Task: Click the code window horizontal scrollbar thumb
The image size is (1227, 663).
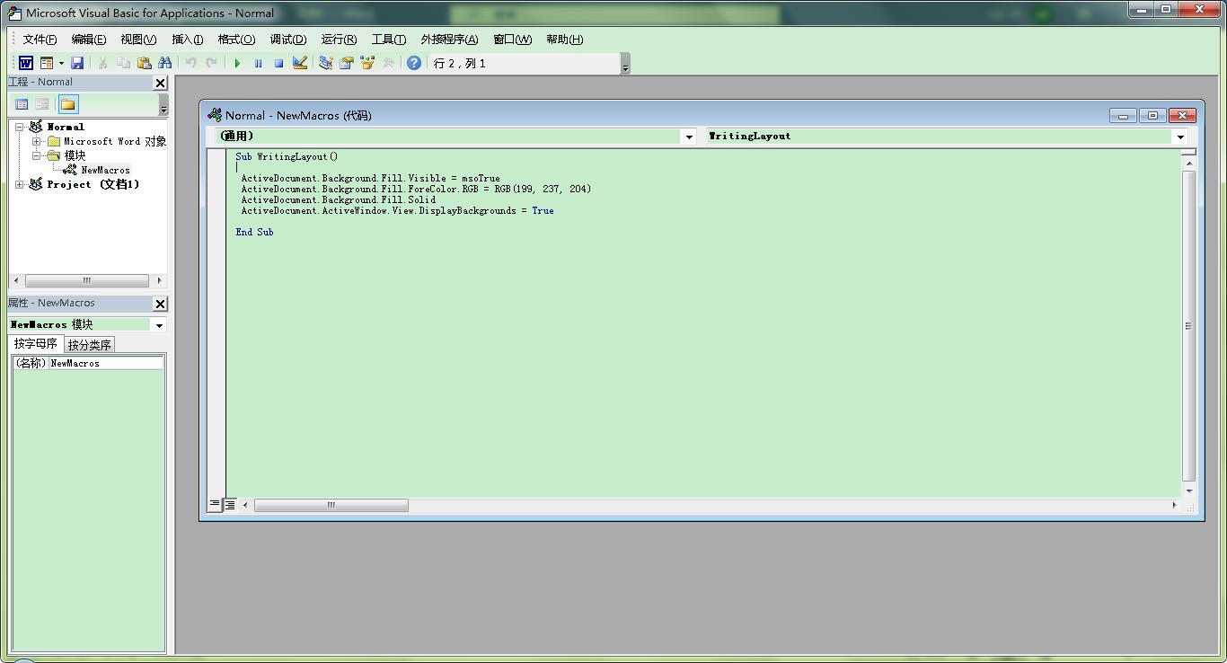Action: pyautogui.click(x=331, y=505)
